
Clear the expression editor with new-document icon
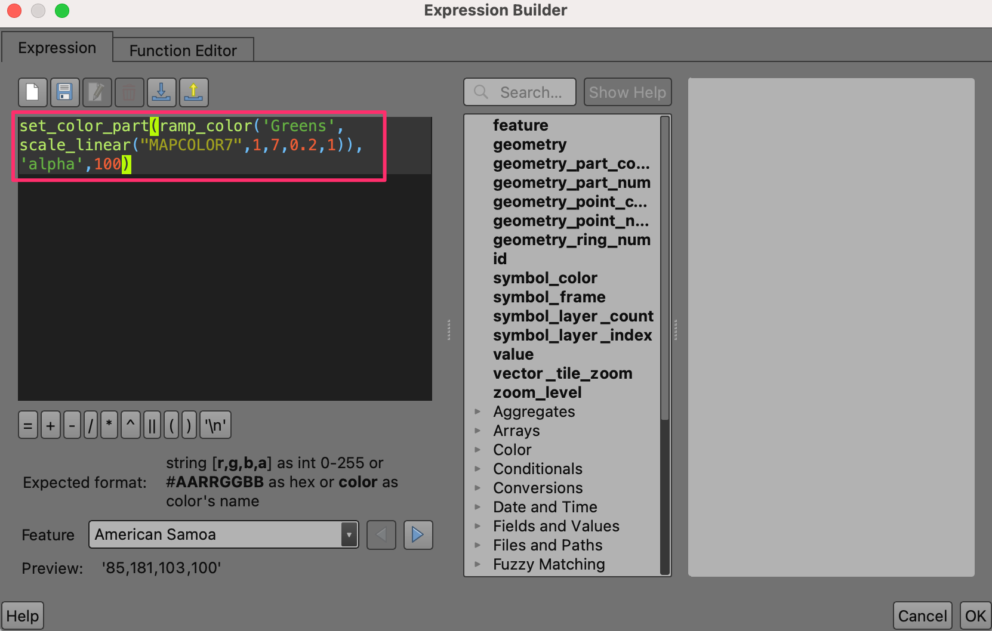click(x=33, y=92)
